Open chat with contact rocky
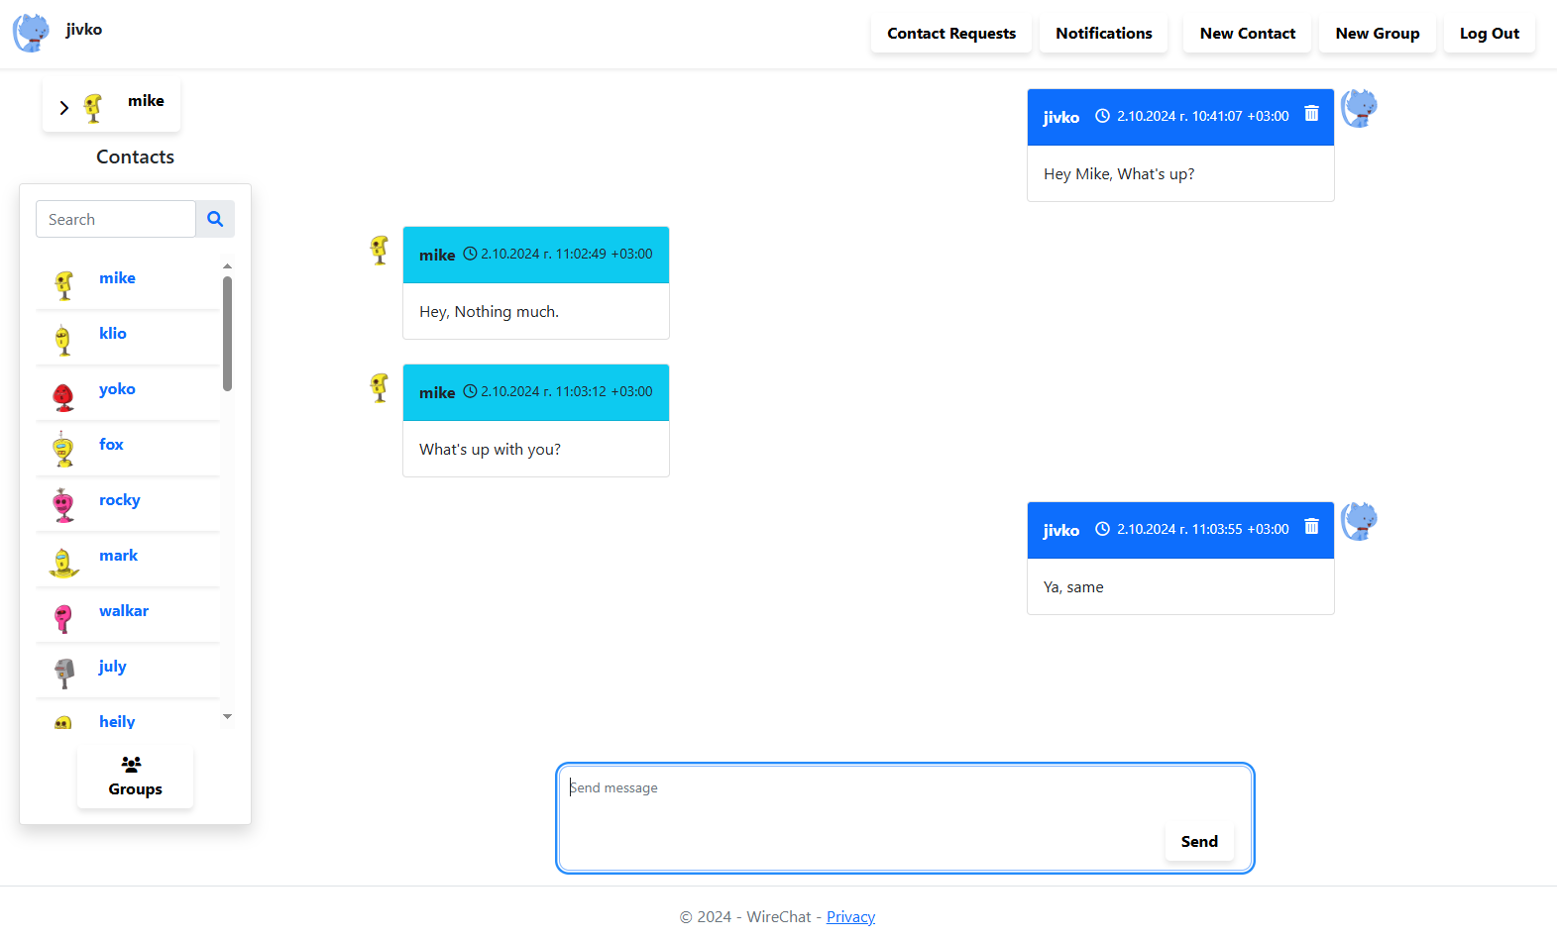The width and height of the screenshot is (1557, 940). click(120, 500)
